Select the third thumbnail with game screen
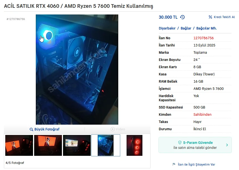239x170 pixels. [77, 145]
